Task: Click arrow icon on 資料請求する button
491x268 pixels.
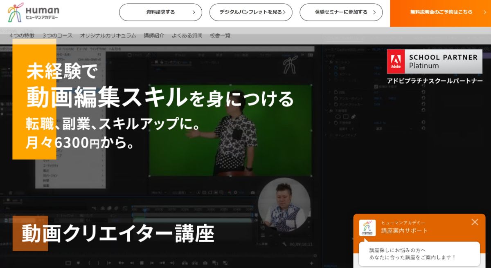Action: point(194,12)
